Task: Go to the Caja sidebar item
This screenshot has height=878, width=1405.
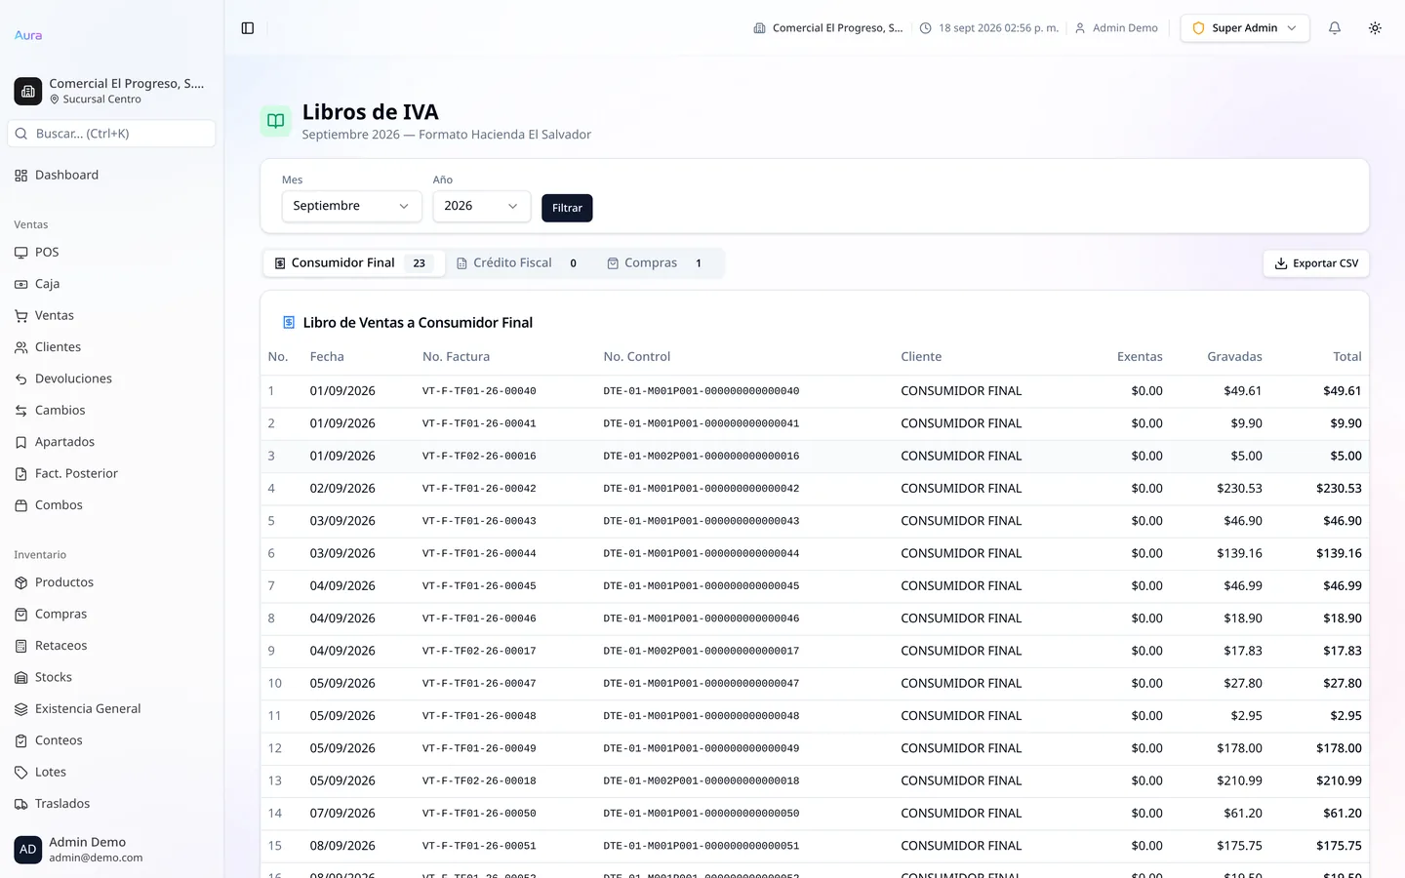Action: 111,284
